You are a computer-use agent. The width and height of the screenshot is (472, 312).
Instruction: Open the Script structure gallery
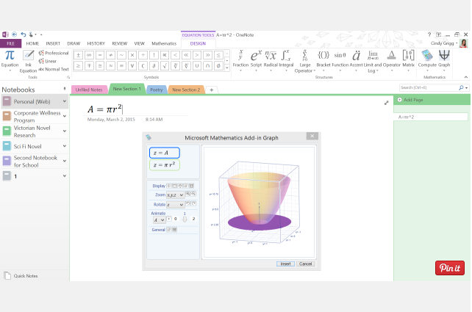click(256, 61)
